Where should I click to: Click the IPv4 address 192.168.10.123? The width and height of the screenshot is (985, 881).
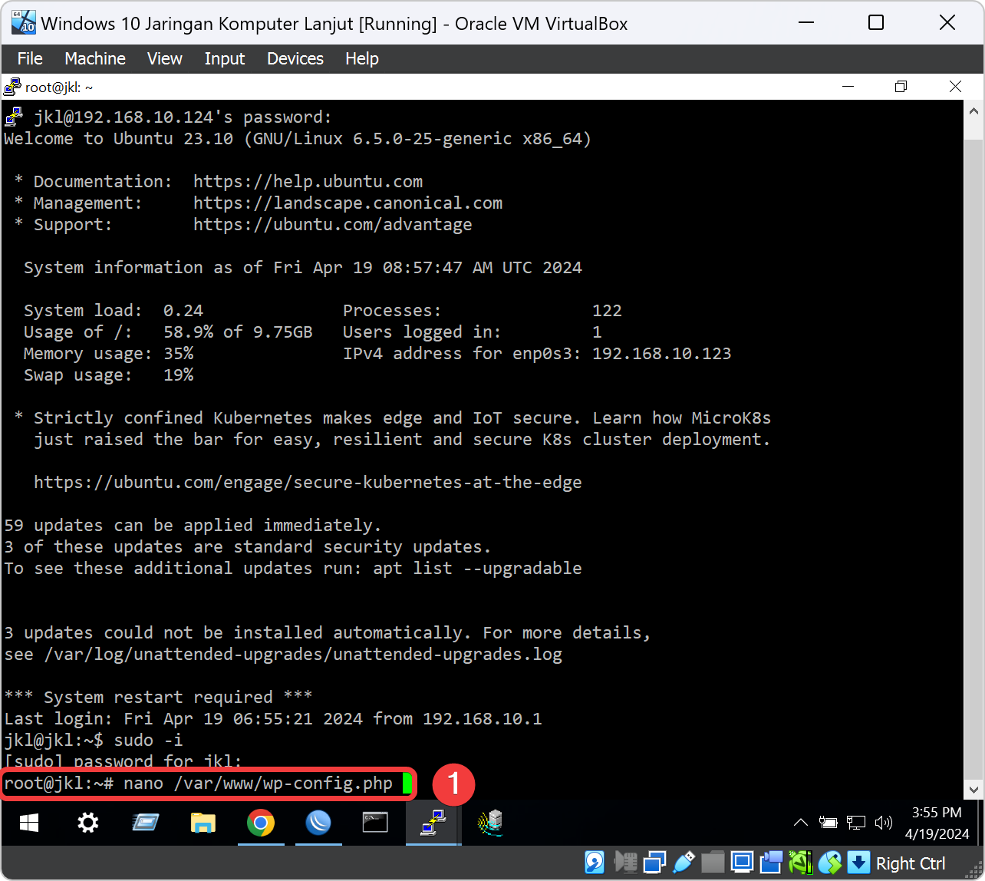[661, 354]
